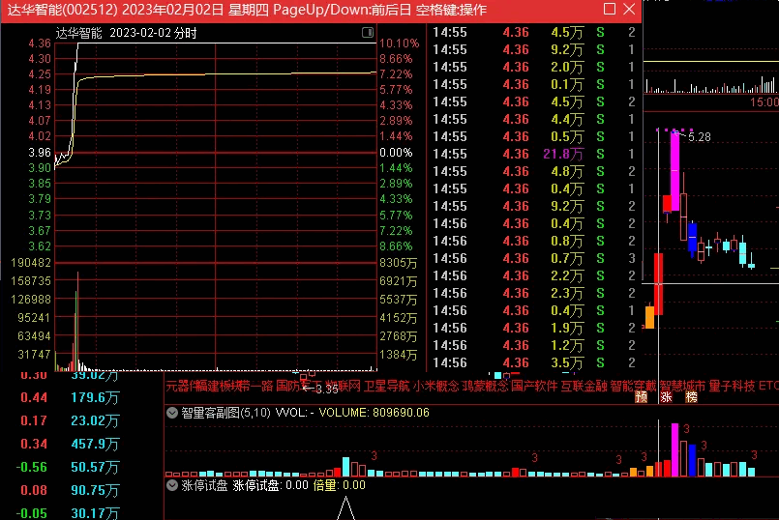
Task: Open the 智能穿戴 concept tag
Action: pyautogui.click(x=633, y=386)
